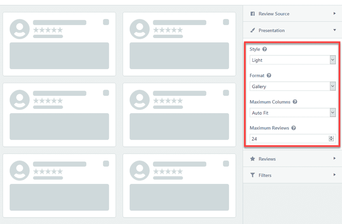This screenshot has width=342, height=224.
Task: Click the Reviews star icon
Action: click(x=253, y=159)
